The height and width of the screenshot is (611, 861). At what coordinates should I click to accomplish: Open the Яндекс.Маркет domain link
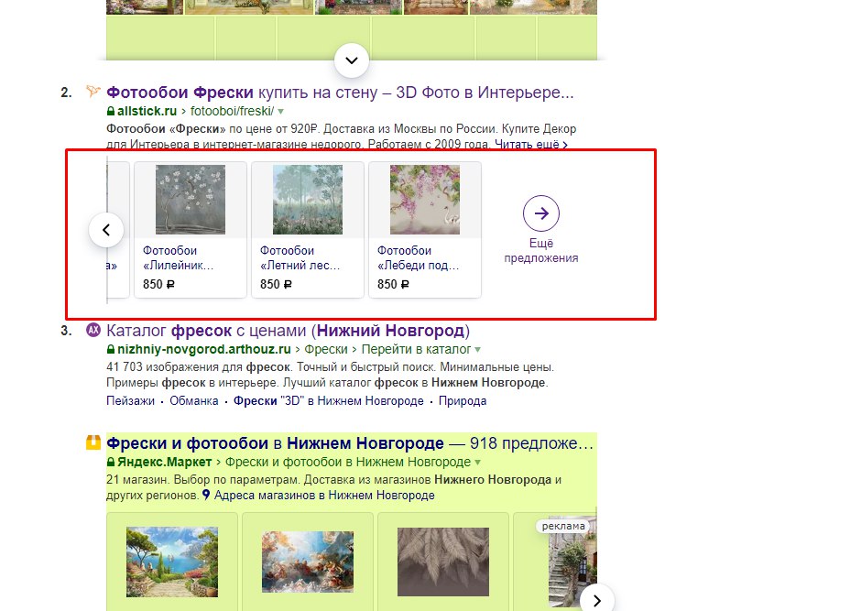[164, 462]
